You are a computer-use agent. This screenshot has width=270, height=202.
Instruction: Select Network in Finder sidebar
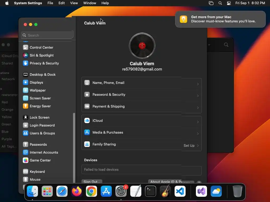[x=8, y=79]
